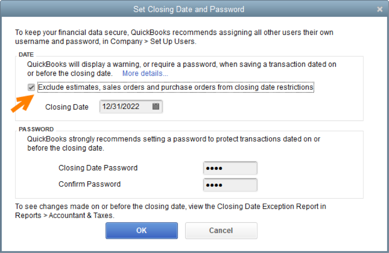Confirm settings with the OK button
Viewport: 389px width, 253px height.
click(x=142, y=230)
